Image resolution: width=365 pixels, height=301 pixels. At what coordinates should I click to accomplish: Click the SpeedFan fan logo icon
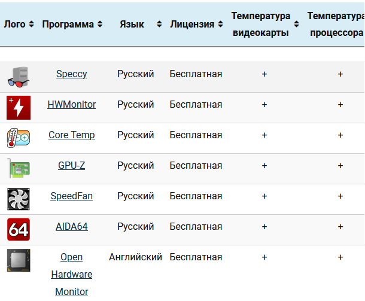(x=18, y=199)
